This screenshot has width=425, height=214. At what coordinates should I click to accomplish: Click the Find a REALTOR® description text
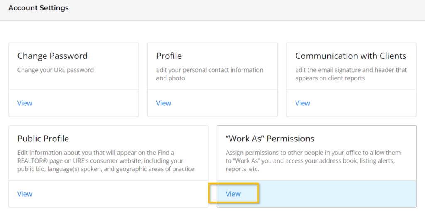click(106, 160)
